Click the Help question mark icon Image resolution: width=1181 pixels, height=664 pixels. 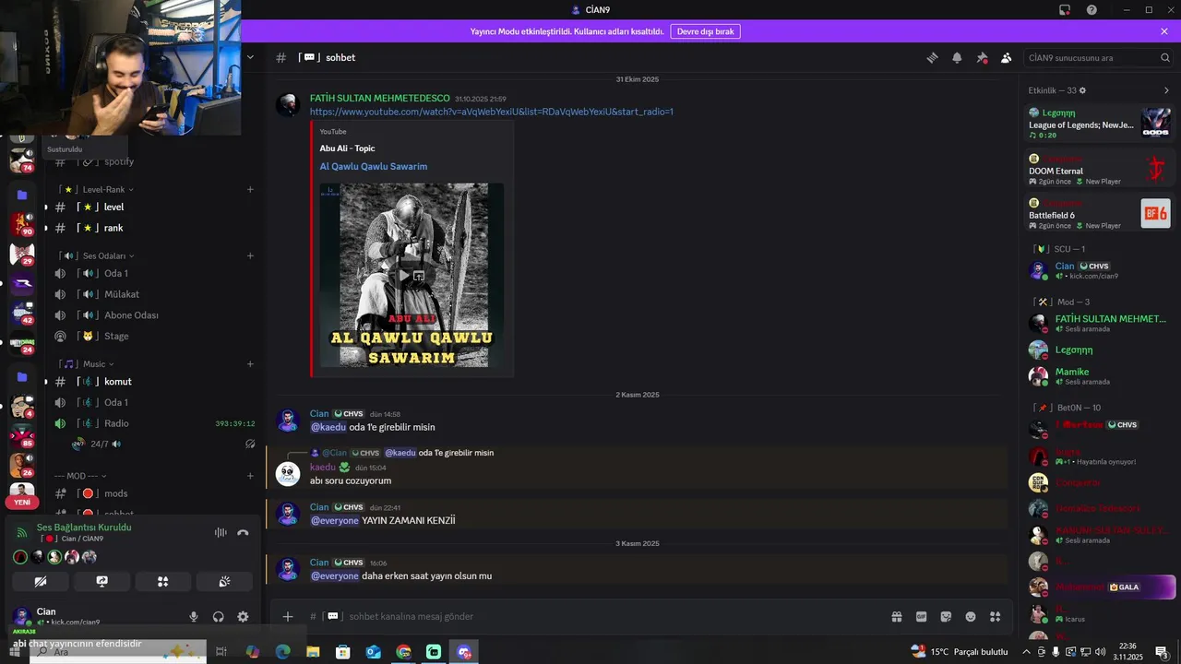(1092, 10)
